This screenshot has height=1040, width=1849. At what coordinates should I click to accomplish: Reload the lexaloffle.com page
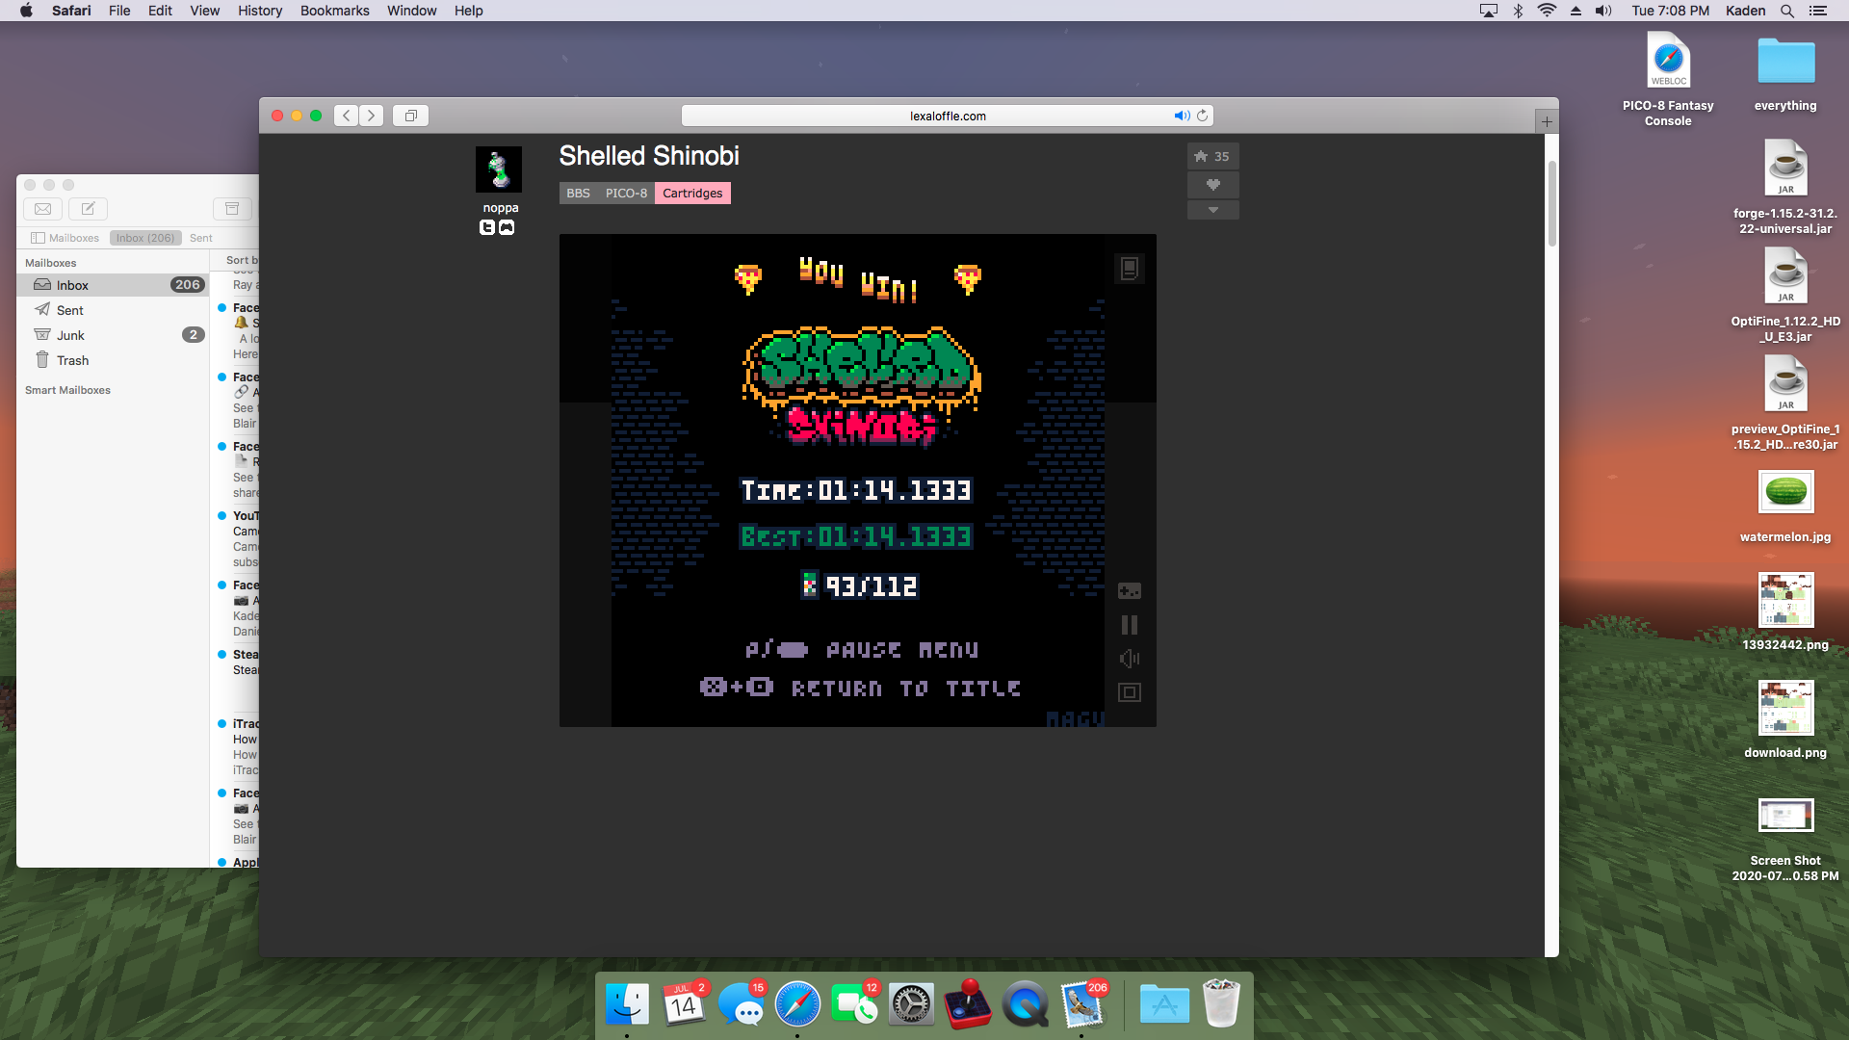[x=1202, y=116]
